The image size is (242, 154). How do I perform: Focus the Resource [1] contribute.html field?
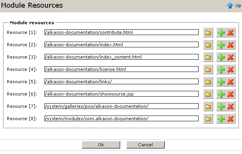[x=121, y=32]
